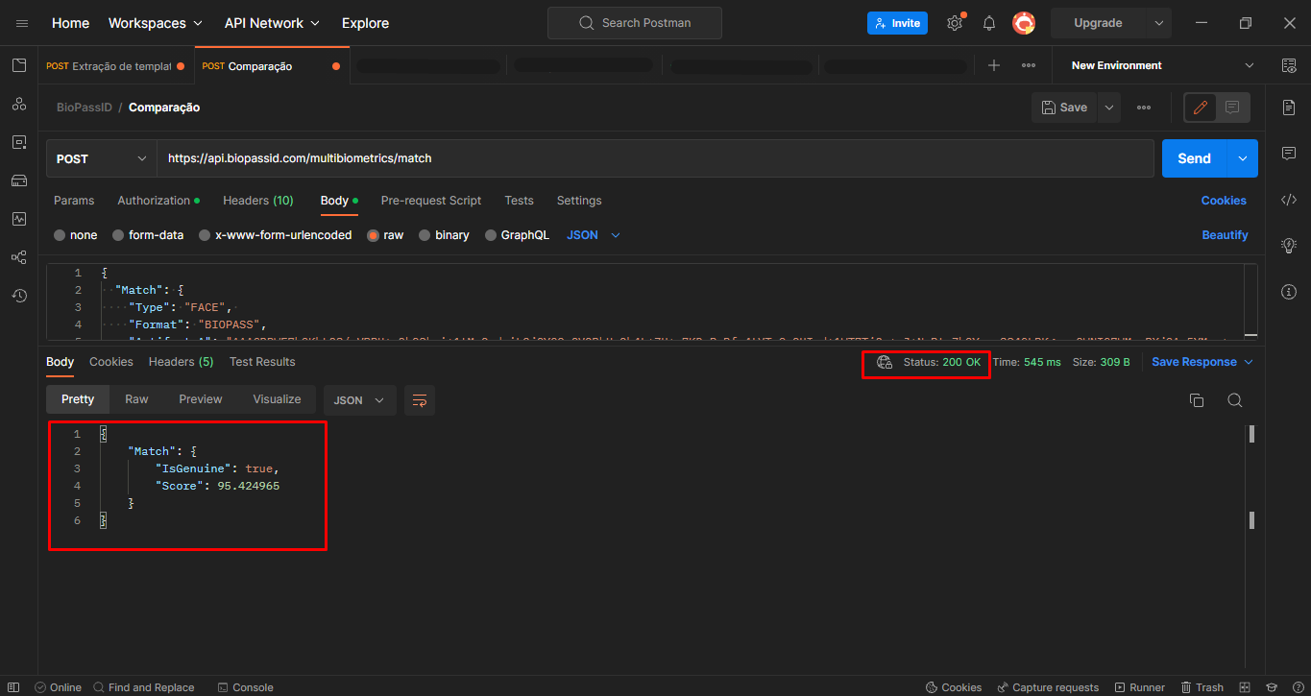Select the Raw response view
Image resolution: width=1311 pixels, height=696 pixels.
pyautogui.click(x=136, y=399)
